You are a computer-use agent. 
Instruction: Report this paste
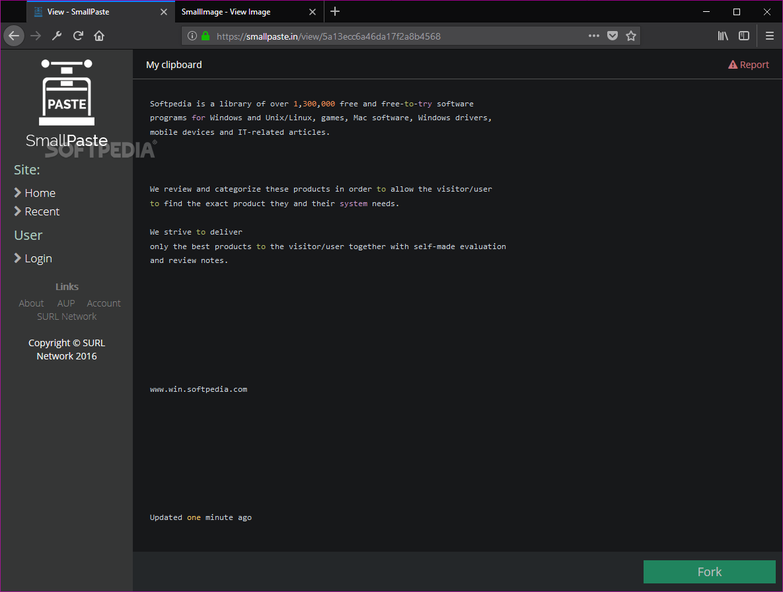tap(749, 65)
